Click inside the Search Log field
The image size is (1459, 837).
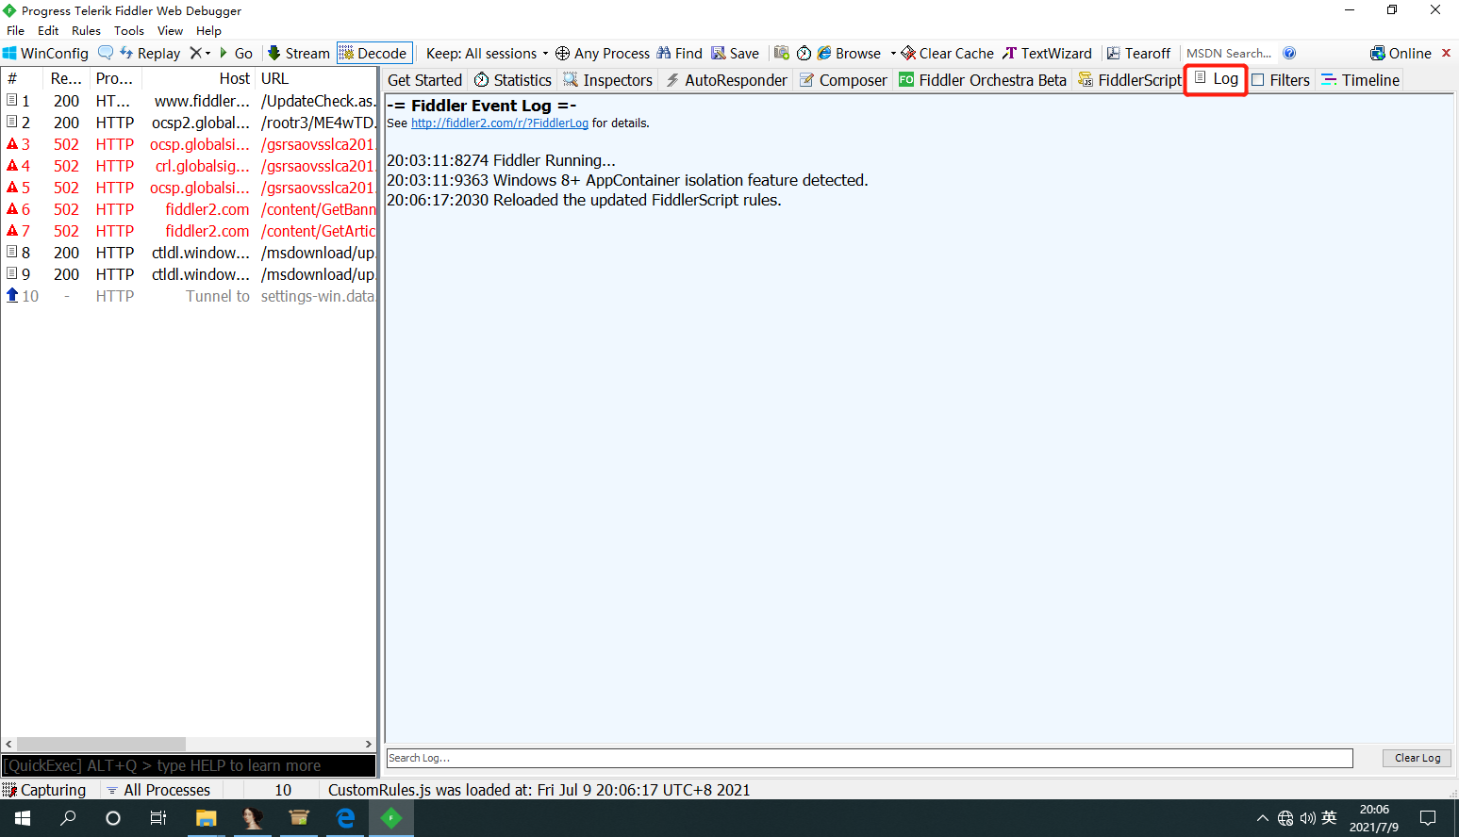click(x=870, y=758)
